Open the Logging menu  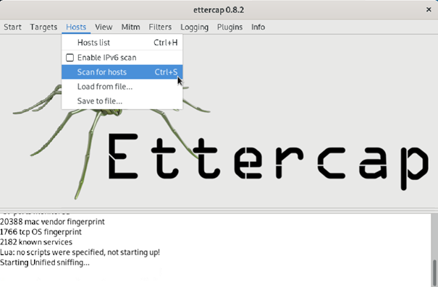coord(195,27)
